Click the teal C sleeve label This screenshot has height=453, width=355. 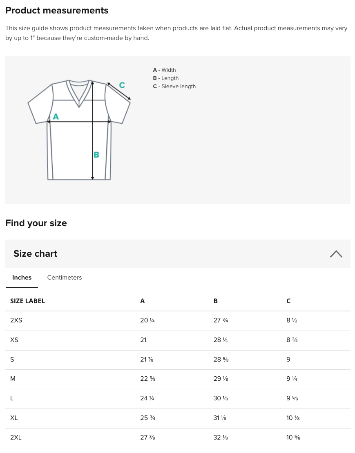(122, 85)
